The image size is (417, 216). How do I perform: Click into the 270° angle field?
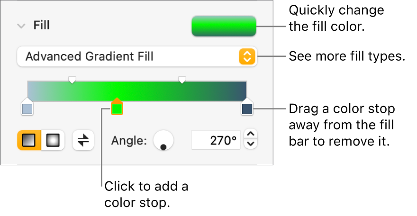pos(215,141)
